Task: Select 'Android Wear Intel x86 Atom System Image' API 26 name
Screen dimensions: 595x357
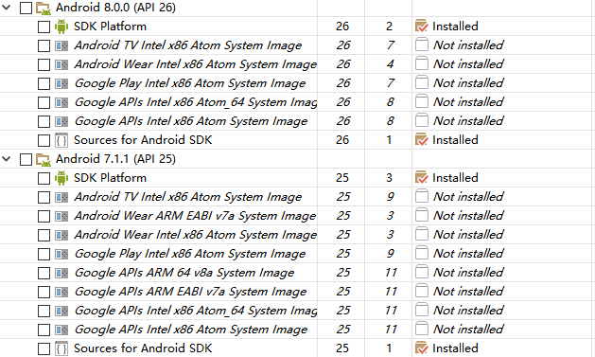Action: click(196, 64)
